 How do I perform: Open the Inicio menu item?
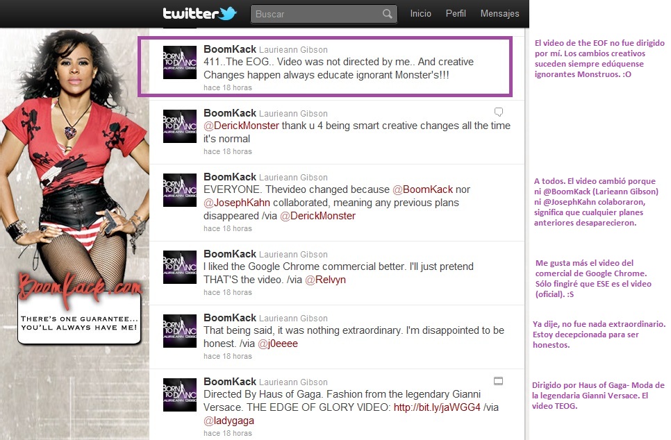(x=421, y=13)
